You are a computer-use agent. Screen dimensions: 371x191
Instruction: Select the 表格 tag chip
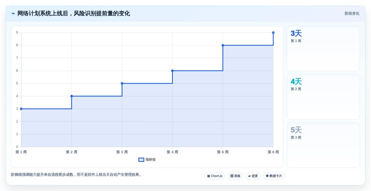click(x=235, y=176)
